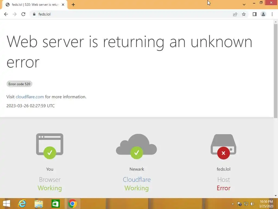Click the scrollbar up arrow
This screenshot has height=209, width=278.
pyautogui.click(x=276, y=22)
